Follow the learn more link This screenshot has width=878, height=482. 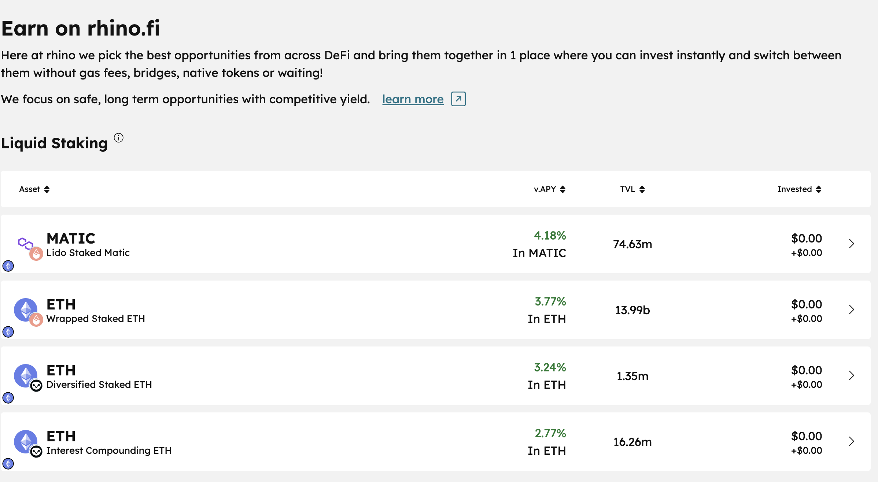pyautogui.click(x=413, y=99)
